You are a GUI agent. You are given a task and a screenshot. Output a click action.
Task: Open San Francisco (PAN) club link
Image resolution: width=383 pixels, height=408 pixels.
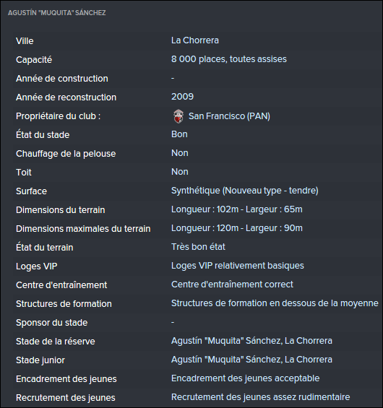tap(229, 116)
